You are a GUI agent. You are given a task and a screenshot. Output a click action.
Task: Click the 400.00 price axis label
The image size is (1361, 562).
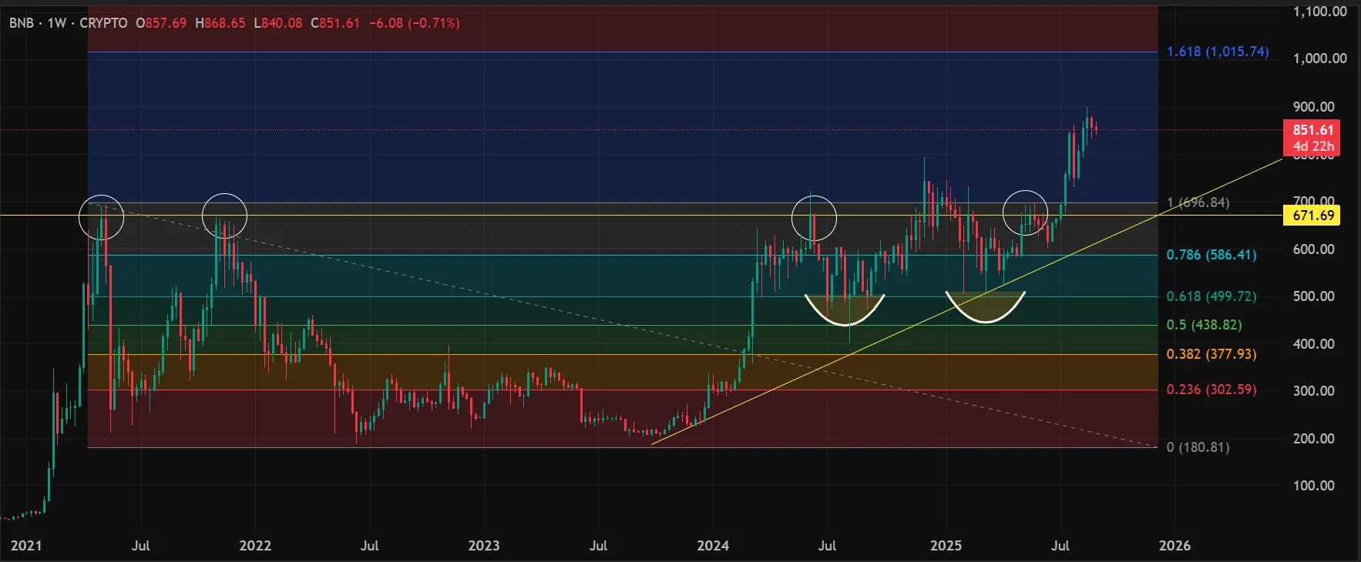click(x=1314, y=344)
